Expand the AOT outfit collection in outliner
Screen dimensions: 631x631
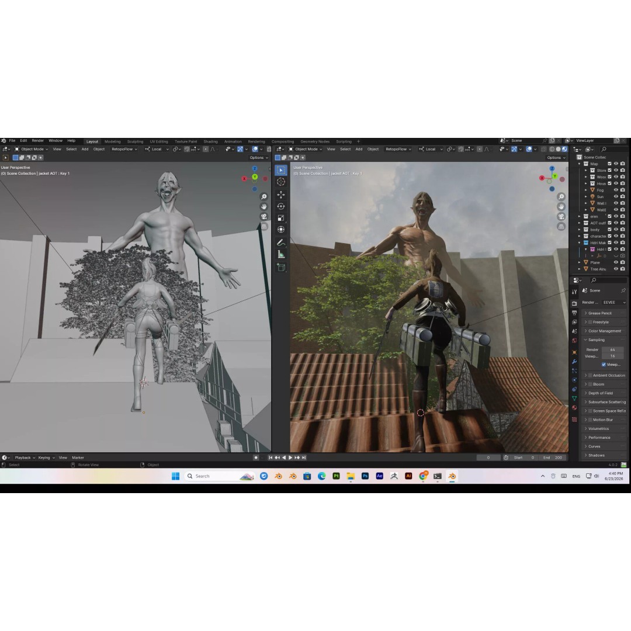[x=580, y=223]
